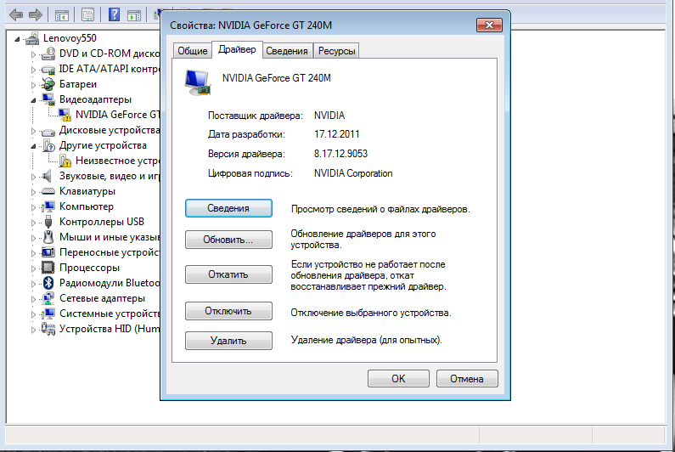675x452 pixels.
Task: Switch to the Общие tab
Action: pos(193,51)
